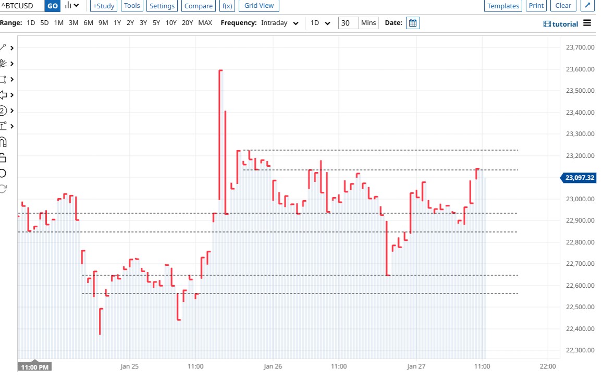Expand the line tool options arrow

tap(11, 48)
